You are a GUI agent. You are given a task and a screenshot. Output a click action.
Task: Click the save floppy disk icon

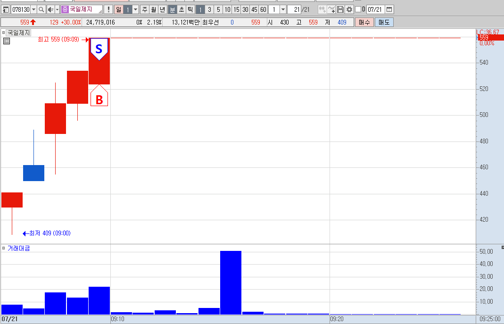tap(340, 9)
